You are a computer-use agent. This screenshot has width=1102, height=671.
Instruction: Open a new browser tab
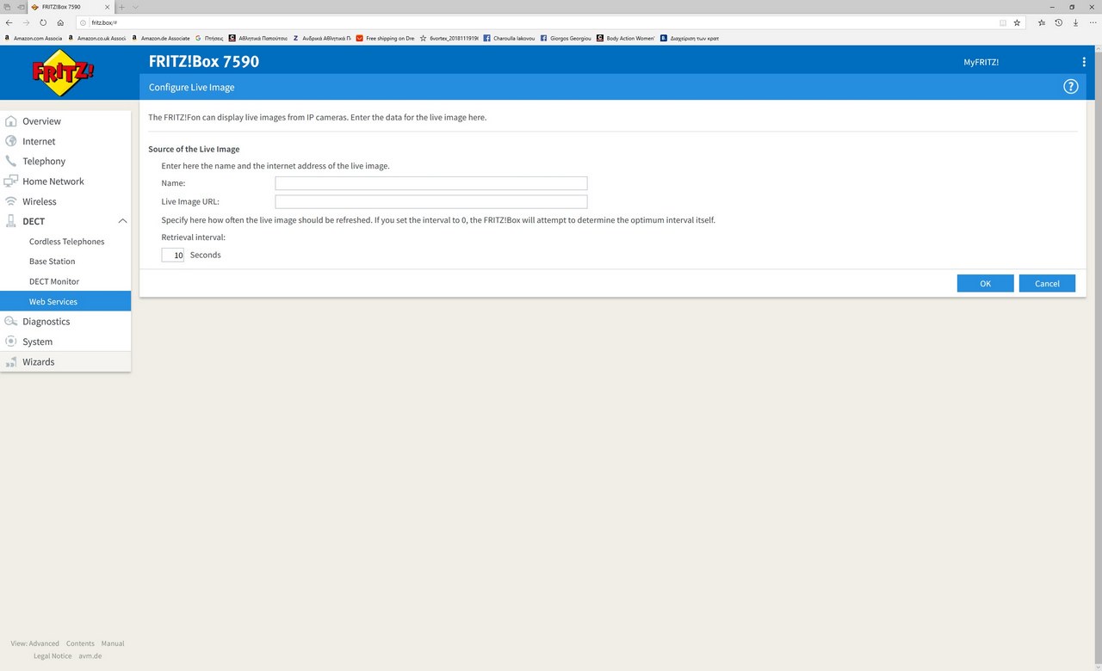click(x=122, y=7)
